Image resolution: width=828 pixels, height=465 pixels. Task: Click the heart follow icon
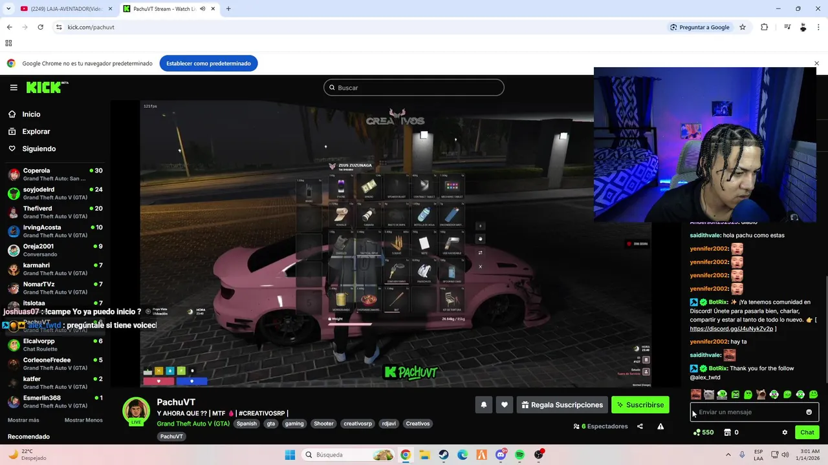(x=505, y=405)
